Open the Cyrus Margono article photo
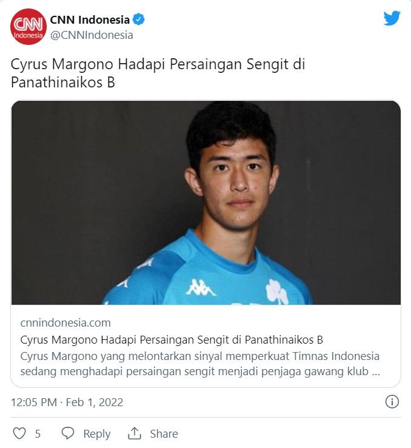 point(206,203)
